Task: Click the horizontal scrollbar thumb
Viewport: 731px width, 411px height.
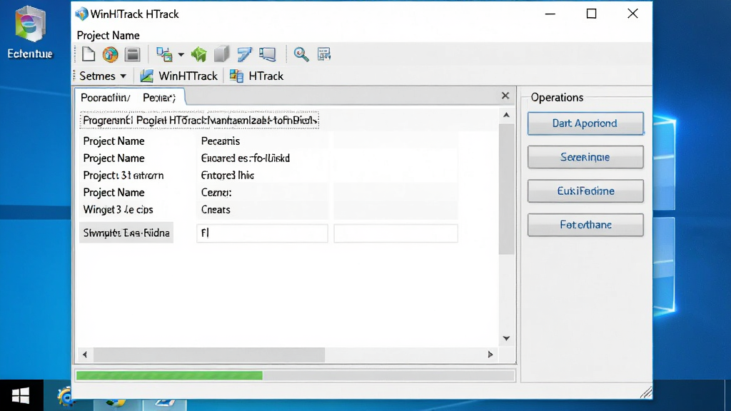Action: point(209,355)
